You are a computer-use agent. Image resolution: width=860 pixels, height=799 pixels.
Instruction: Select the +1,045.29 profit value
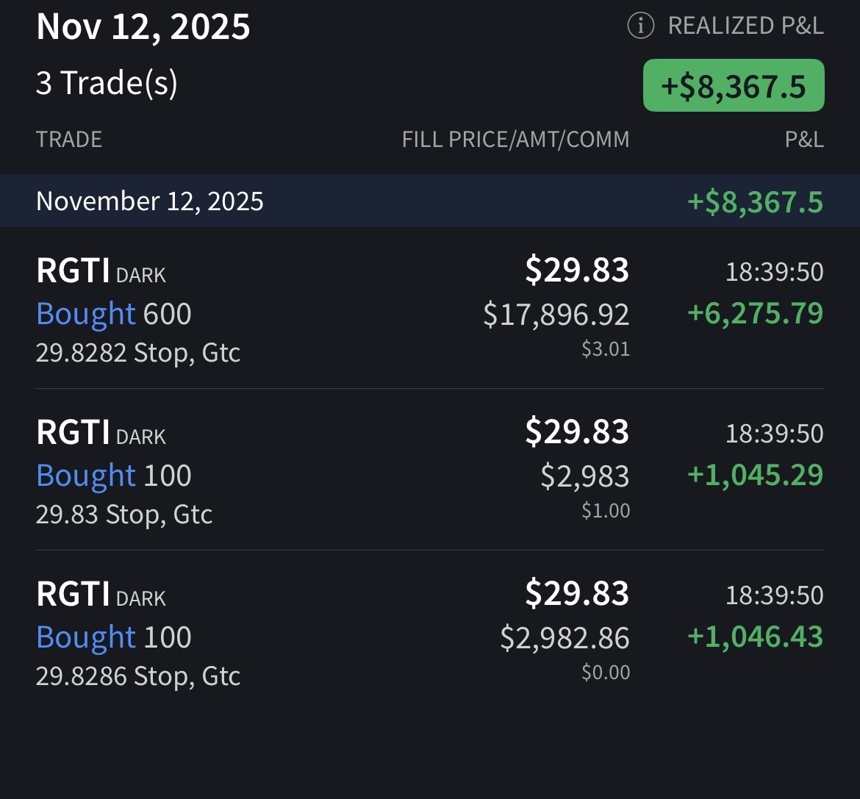click(x=755, y=475)
